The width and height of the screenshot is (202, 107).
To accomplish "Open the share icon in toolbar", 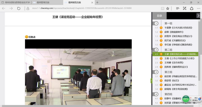I will point(192,8).
